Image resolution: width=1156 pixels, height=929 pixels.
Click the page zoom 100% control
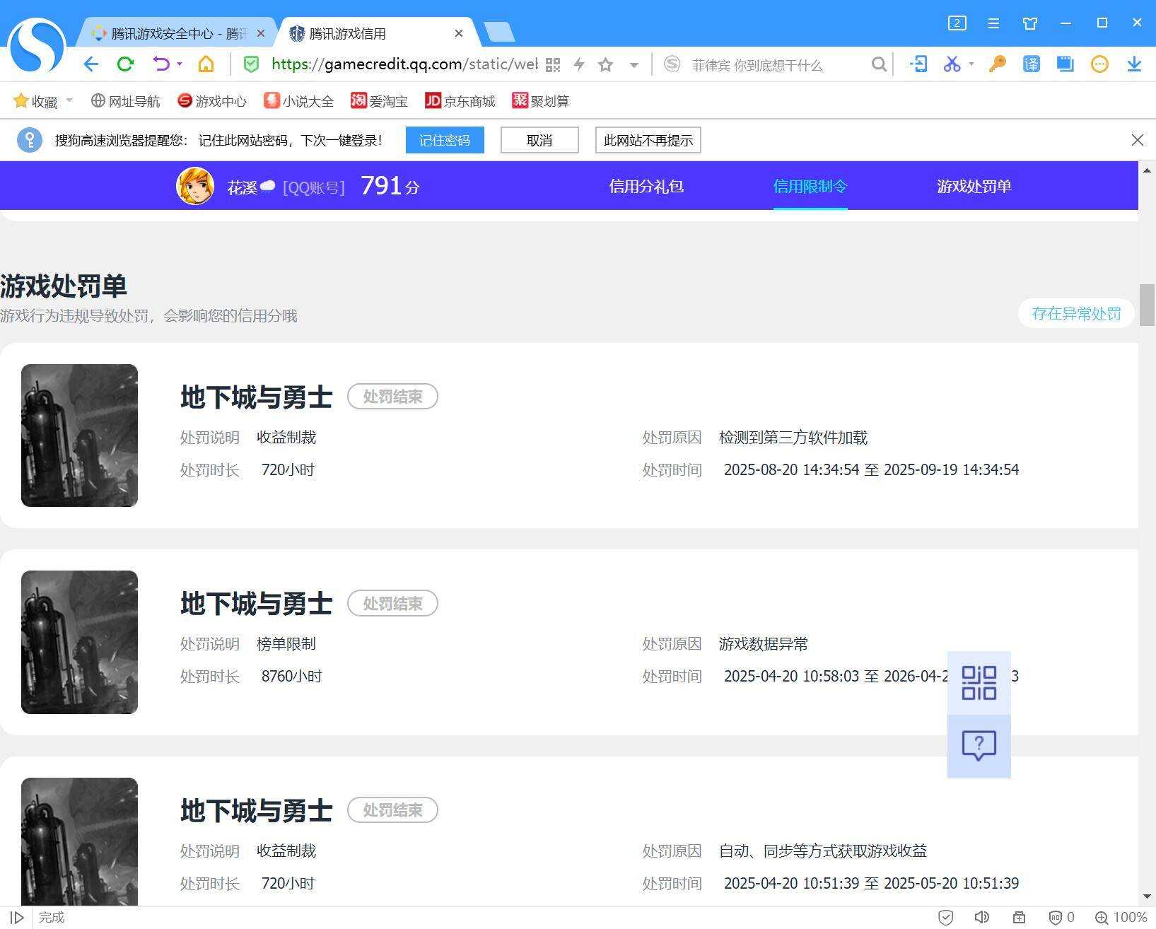tap(1121, 917)
